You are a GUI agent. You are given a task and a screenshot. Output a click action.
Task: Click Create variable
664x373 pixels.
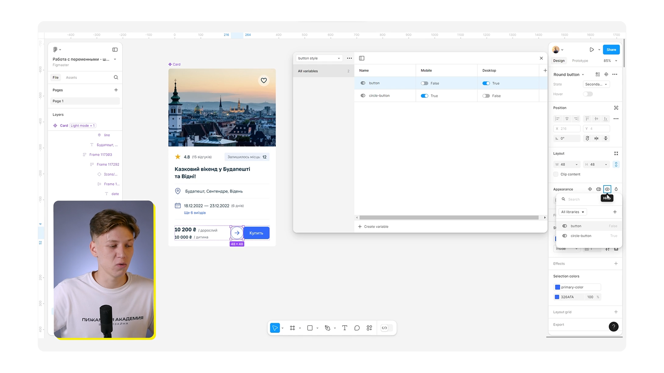pyautogui.click(x=373, y=227)
